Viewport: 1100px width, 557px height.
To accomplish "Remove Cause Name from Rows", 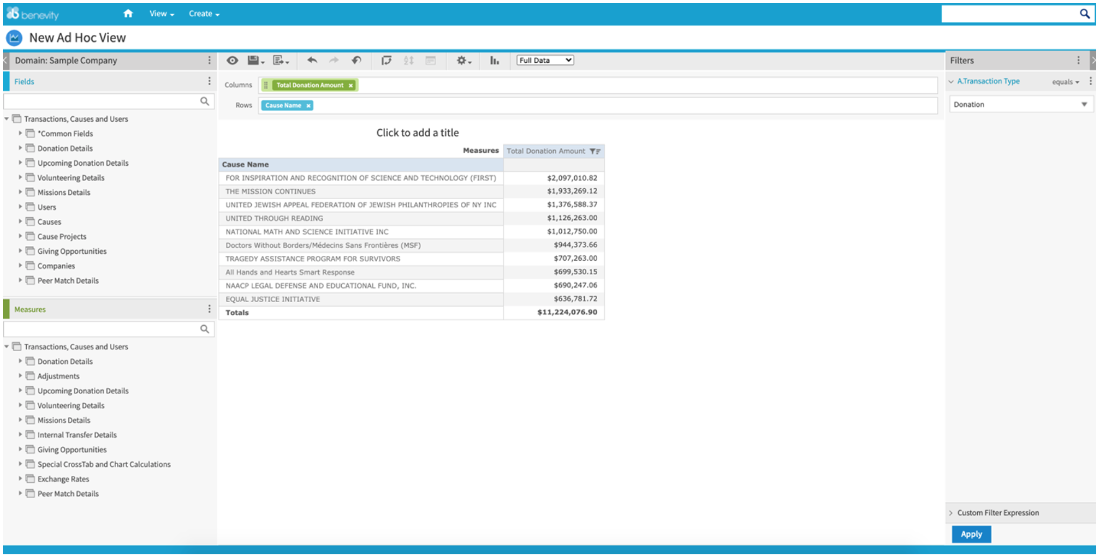I will [x=309, y=106].
